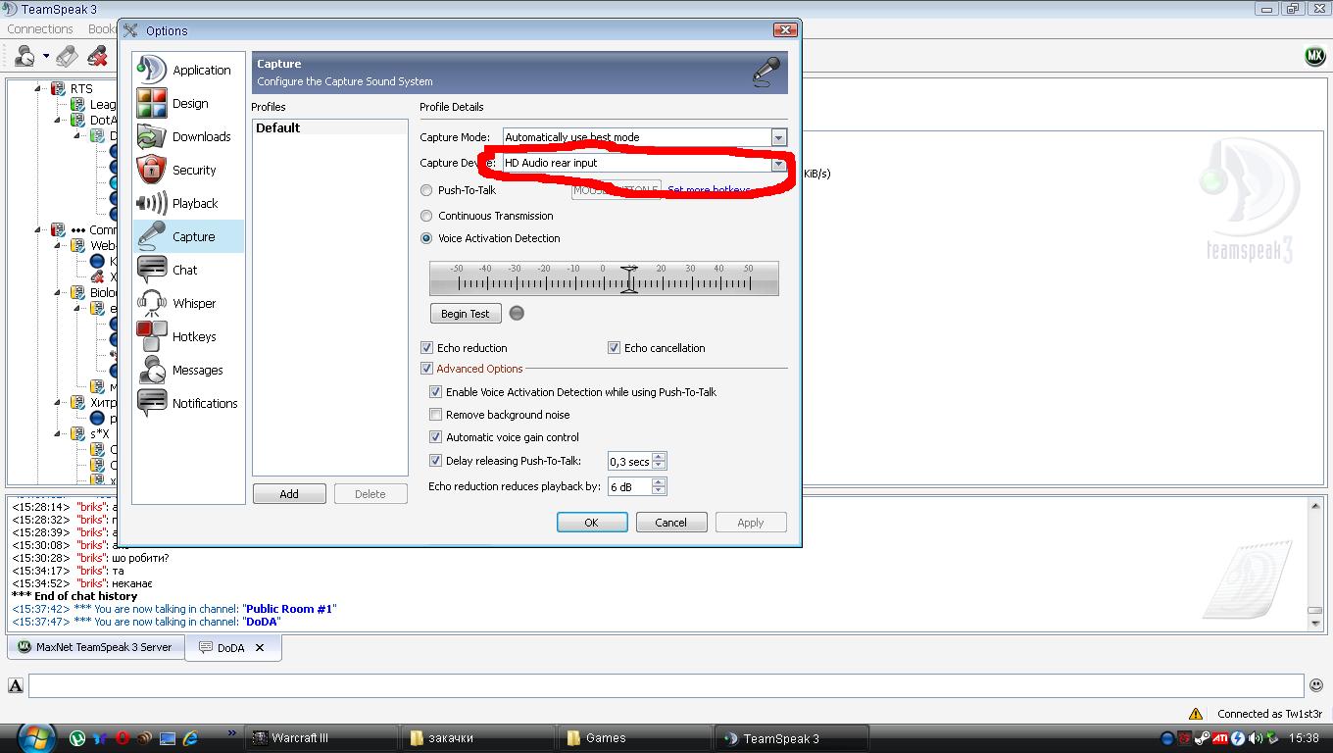Click the Push-To-Talk delay value field
This screenshot has width=1333, height=753.
[629, 461]
